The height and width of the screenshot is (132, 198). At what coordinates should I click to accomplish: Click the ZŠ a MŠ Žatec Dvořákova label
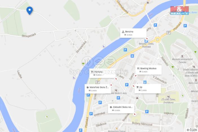click(x=168, y=101)
